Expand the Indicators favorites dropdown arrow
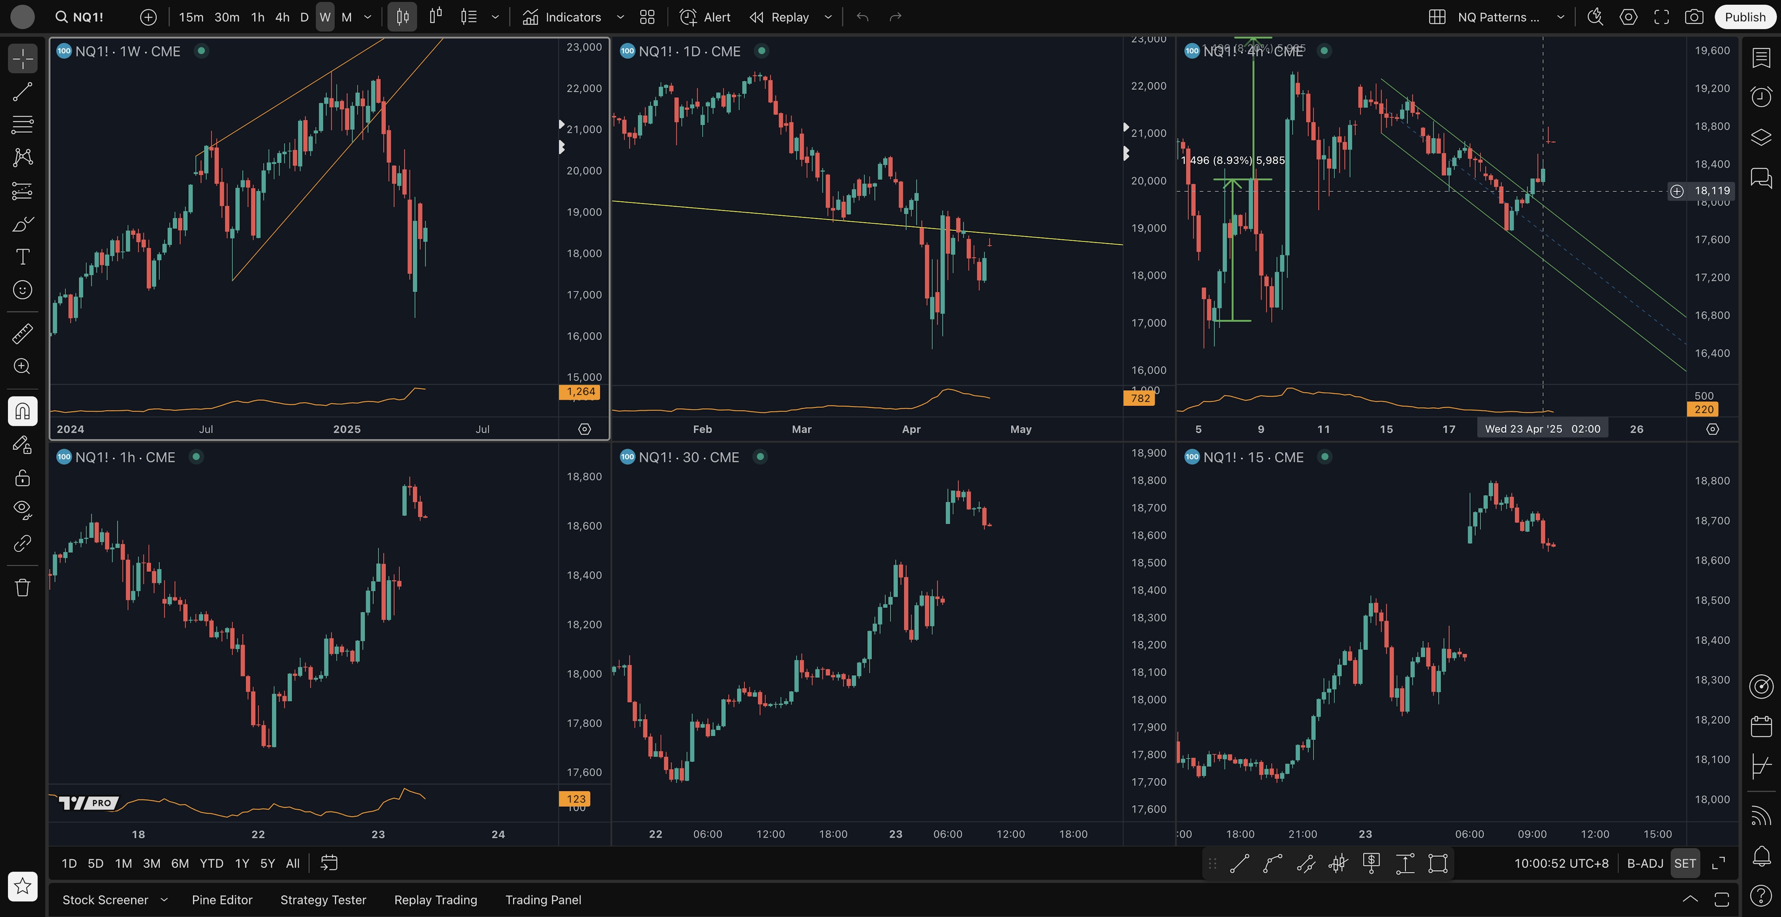Viewport: 1781px width, 917px height. [x=620, y=17]
